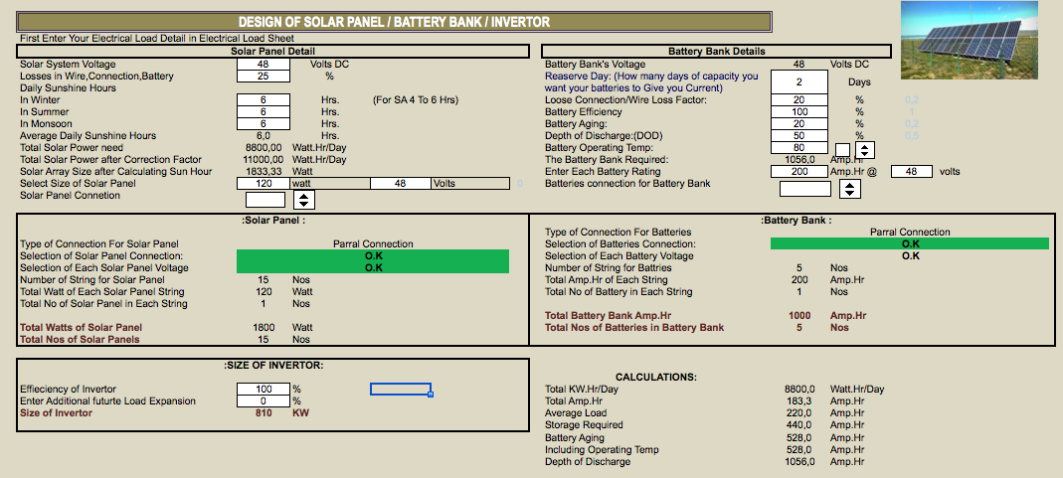Click the Total Solar Power need value 8800,00
Image resolution: width=1063 pixels, height=478 pixels.
click(x=264, y=148)
